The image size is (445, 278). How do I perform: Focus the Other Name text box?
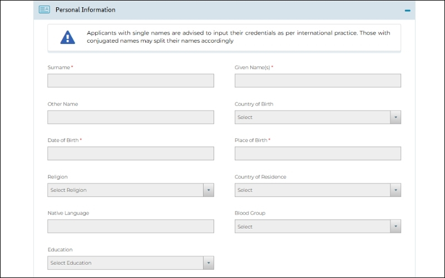[131, 117]
